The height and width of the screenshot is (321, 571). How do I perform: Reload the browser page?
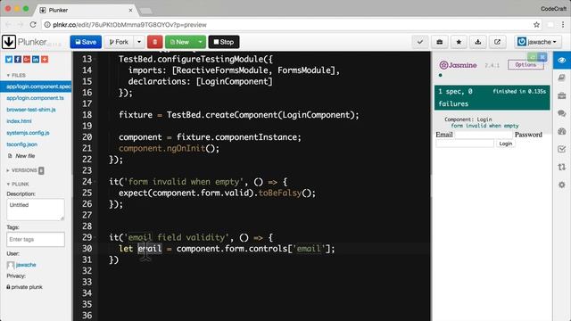(33, 25)
